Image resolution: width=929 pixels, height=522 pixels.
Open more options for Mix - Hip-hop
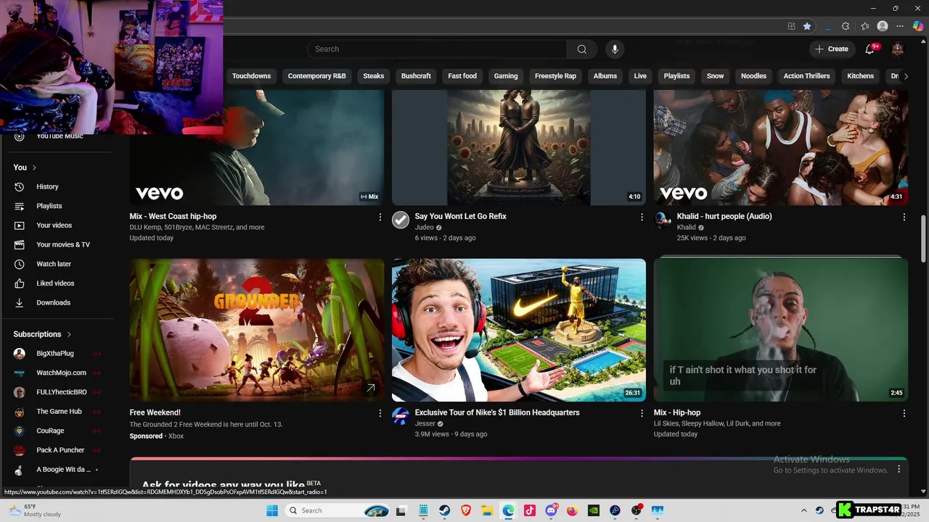pos(904,413)
